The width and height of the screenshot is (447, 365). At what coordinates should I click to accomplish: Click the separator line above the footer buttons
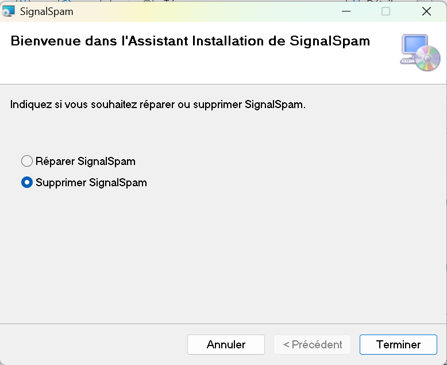point(223,324)
